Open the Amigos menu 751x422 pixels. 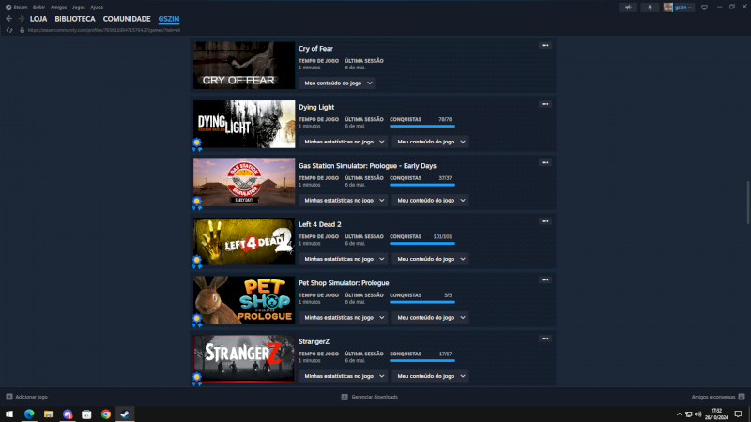(58, 8)
